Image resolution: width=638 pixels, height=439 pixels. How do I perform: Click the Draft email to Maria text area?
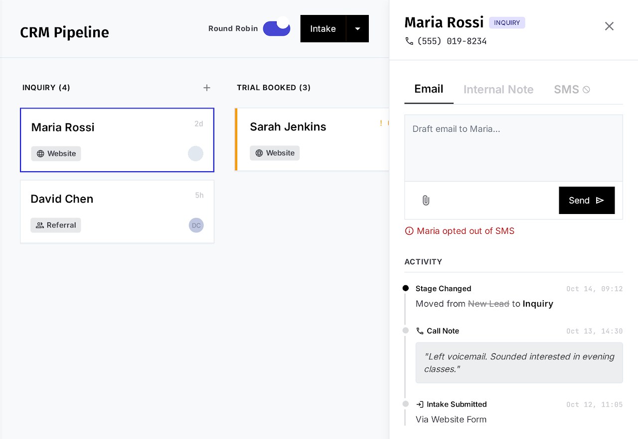pos(513,148)
